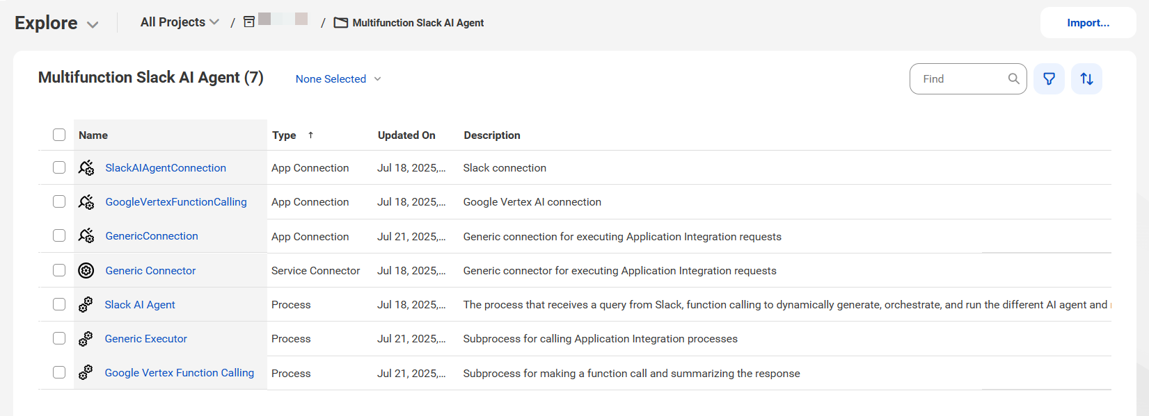Open the filter funnel button
The width and height of the screenshot is (1149, 416).
1049,78
